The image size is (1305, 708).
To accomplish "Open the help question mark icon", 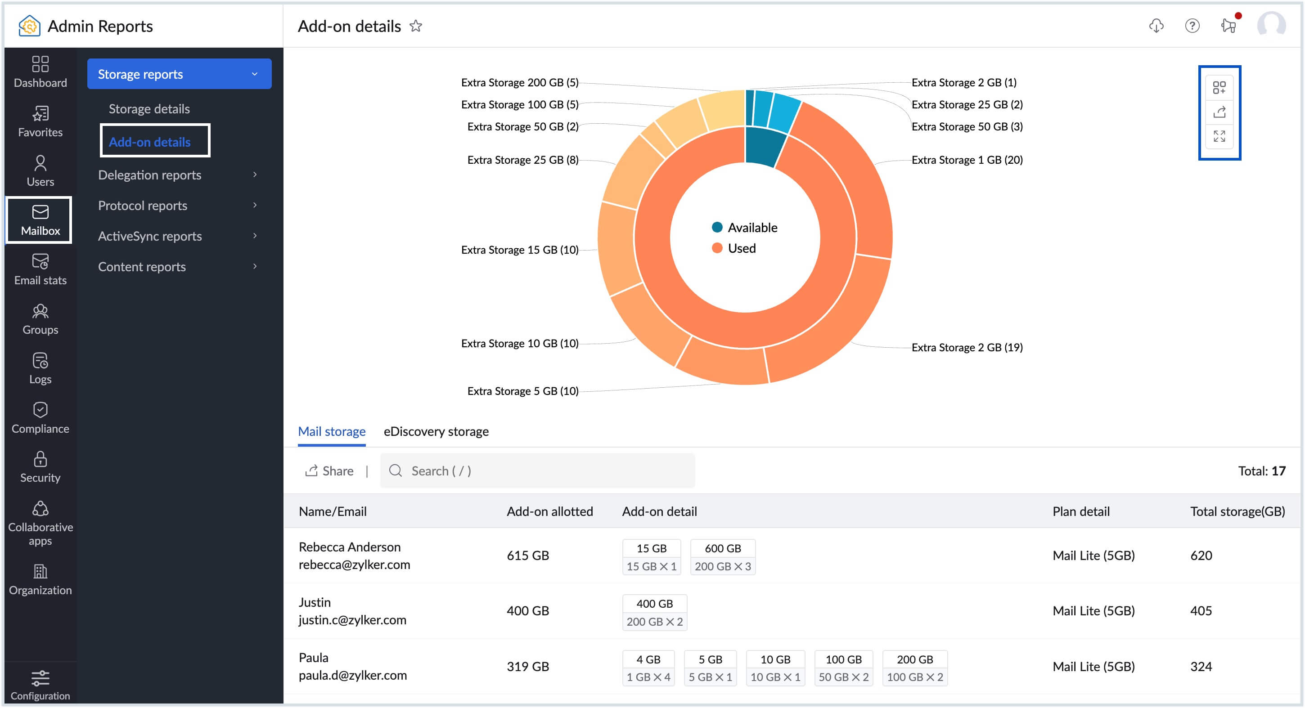I will [x=1192, y=26].
